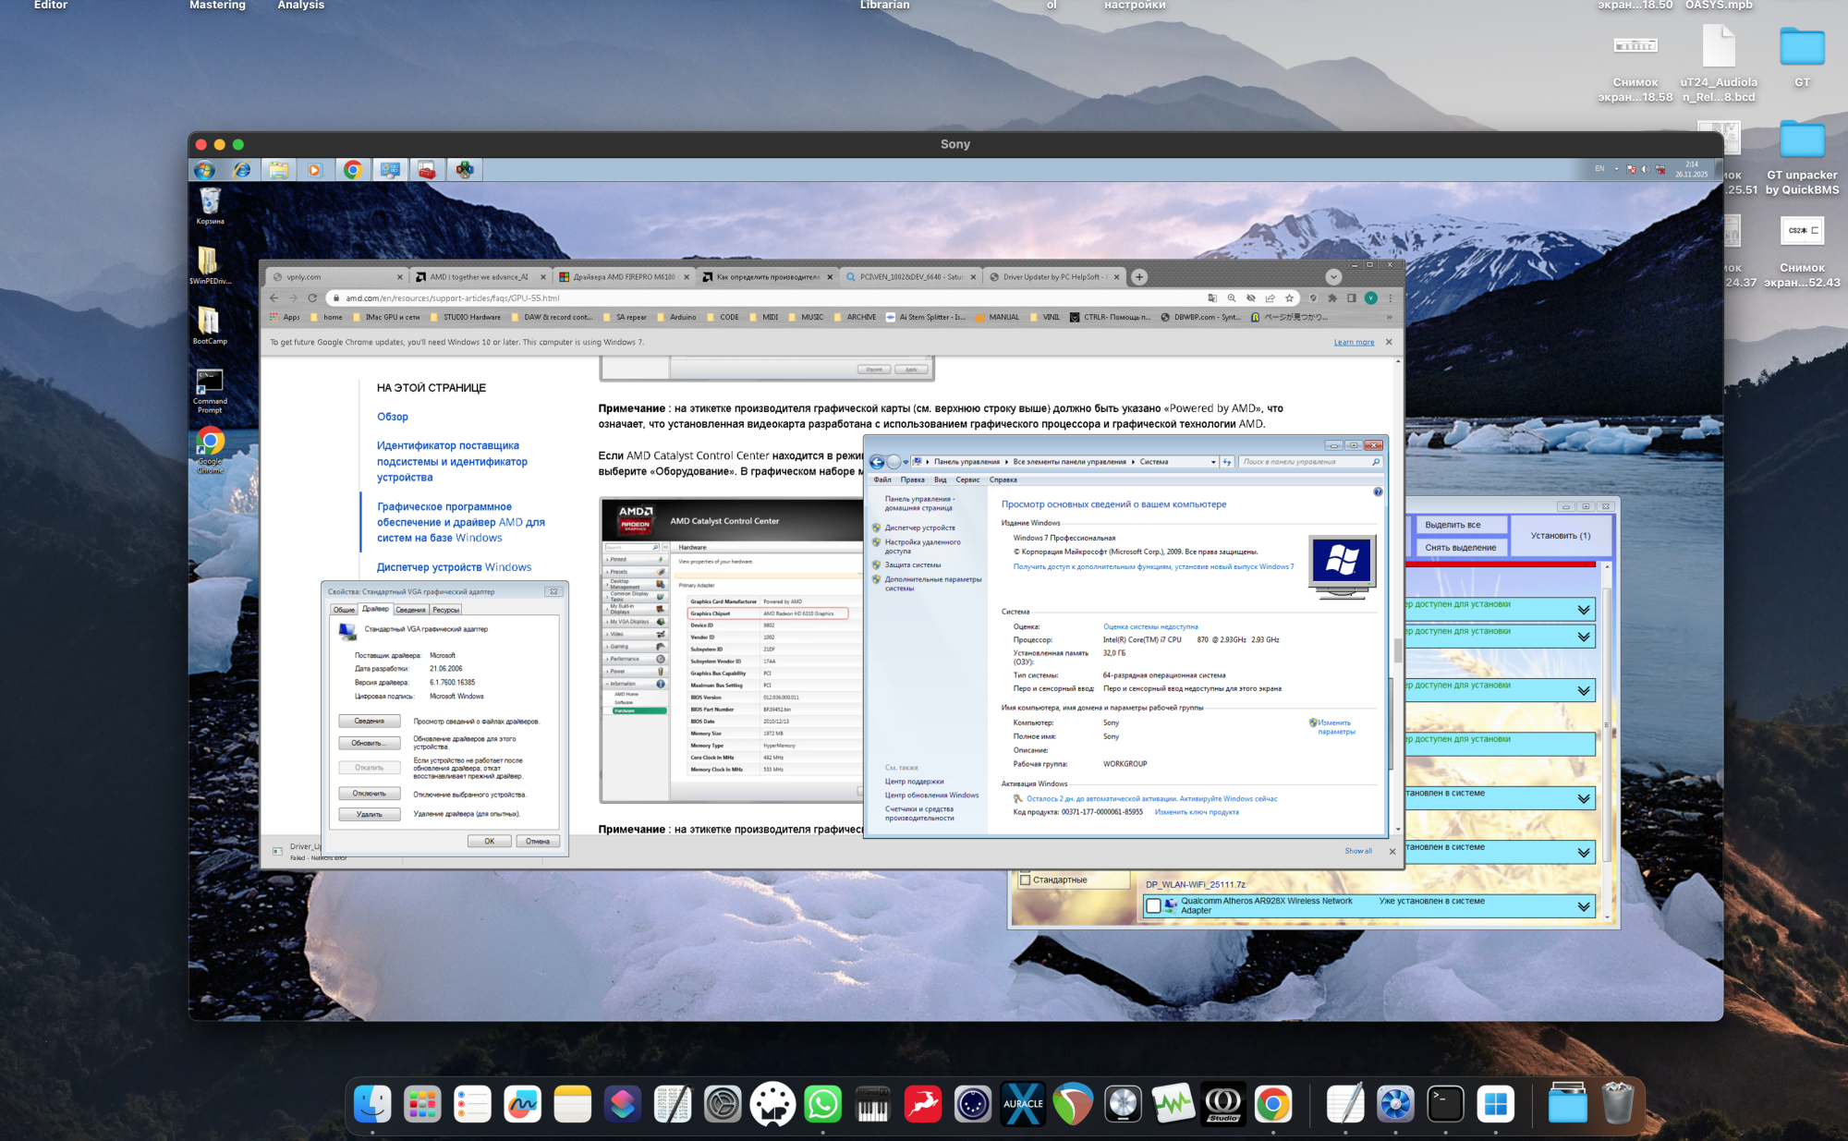Switch to the Сведения tab in adapter properties

point(410,610)
